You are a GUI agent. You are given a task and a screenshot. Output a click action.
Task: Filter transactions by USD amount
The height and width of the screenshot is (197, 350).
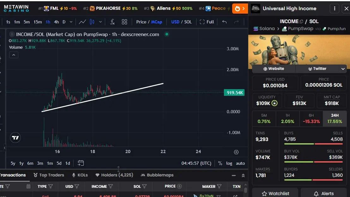[x=77, y=186]
